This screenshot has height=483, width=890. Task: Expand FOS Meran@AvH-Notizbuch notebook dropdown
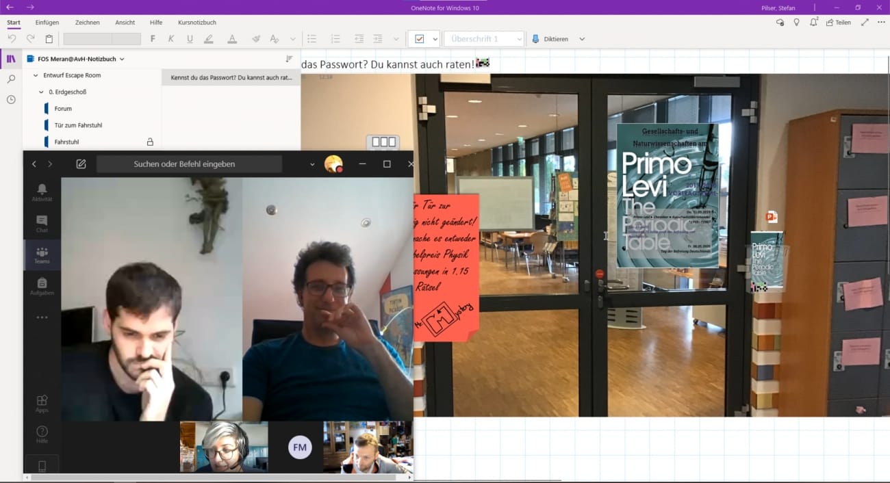123,60
